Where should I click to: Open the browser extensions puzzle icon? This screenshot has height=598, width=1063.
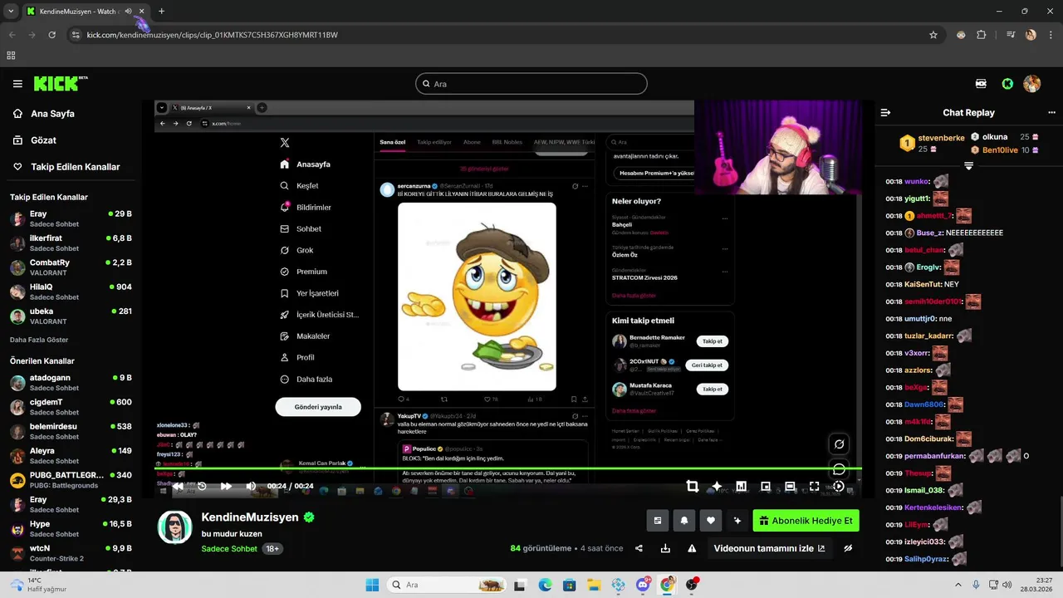[x=982, y=35]
